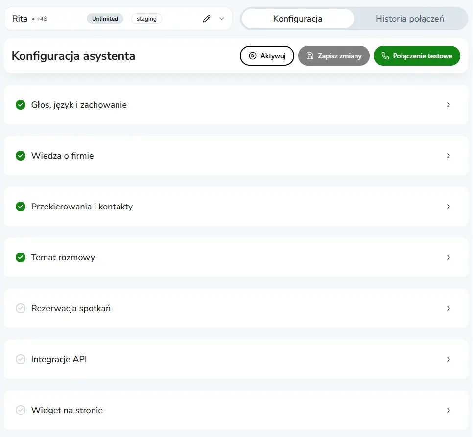This screenshot has height=437, width=473.
Task: Expand Wiedza o firmie with its chevron
Action: pos(449,156)
